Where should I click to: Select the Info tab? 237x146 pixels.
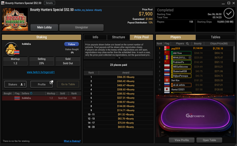[95, 37]
